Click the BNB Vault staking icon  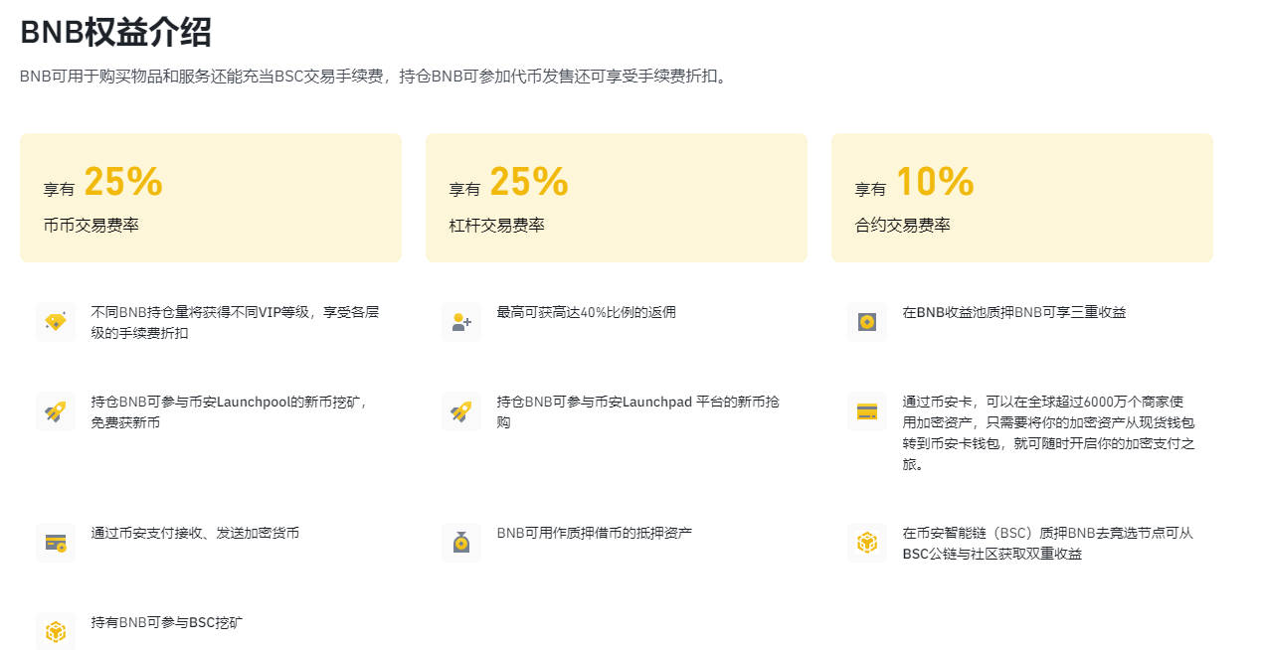tap(867, 322)
